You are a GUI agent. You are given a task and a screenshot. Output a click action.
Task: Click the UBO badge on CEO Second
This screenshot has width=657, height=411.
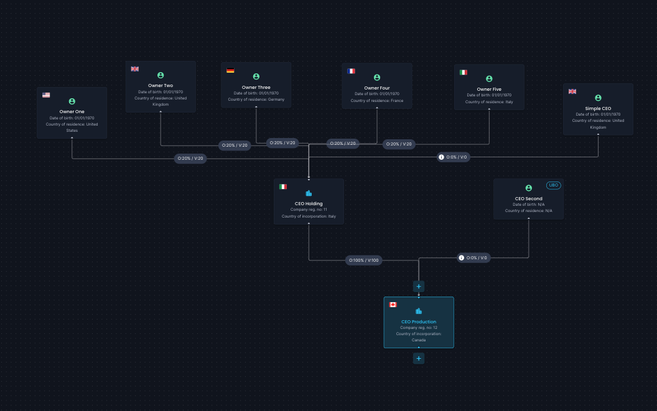point(554,185)
